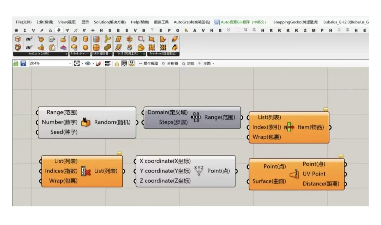This screenshot has width=381, height=225.
Task: Expand the SubD(细分曲…) panel title bar
Action: point(102,54)
